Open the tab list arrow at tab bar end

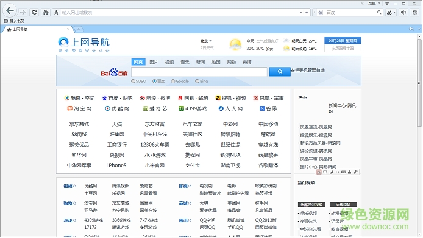click(x=419, y=29)
